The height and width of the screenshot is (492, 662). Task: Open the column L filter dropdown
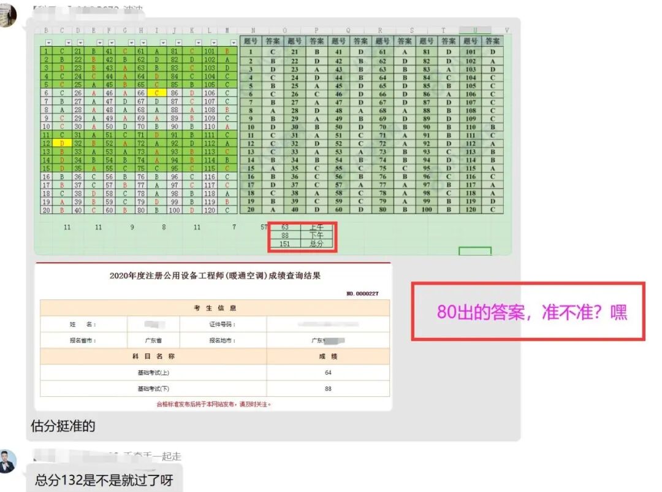coord(214,43)
